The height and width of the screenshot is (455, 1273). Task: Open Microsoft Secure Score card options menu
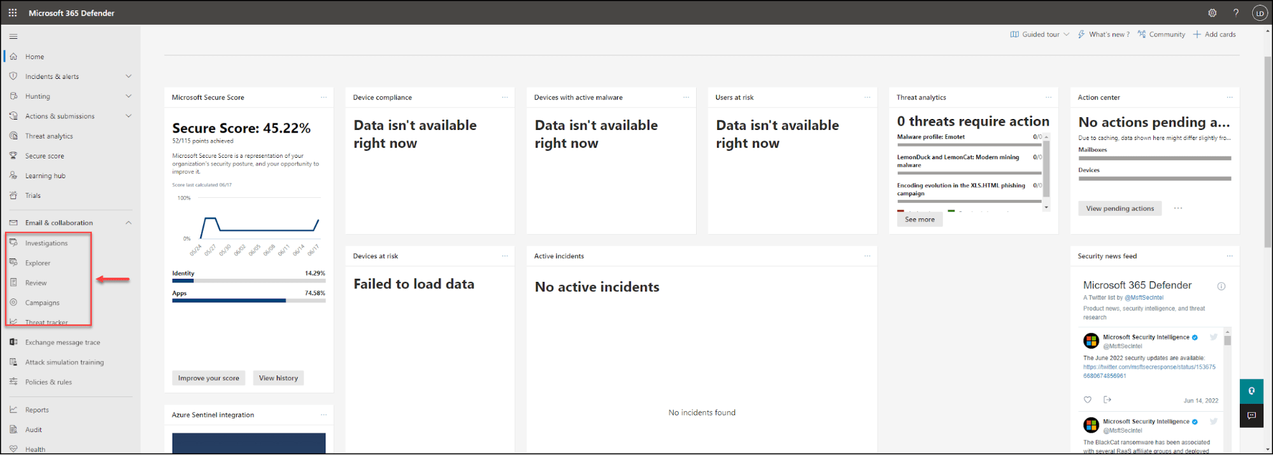tap(324, 97)
